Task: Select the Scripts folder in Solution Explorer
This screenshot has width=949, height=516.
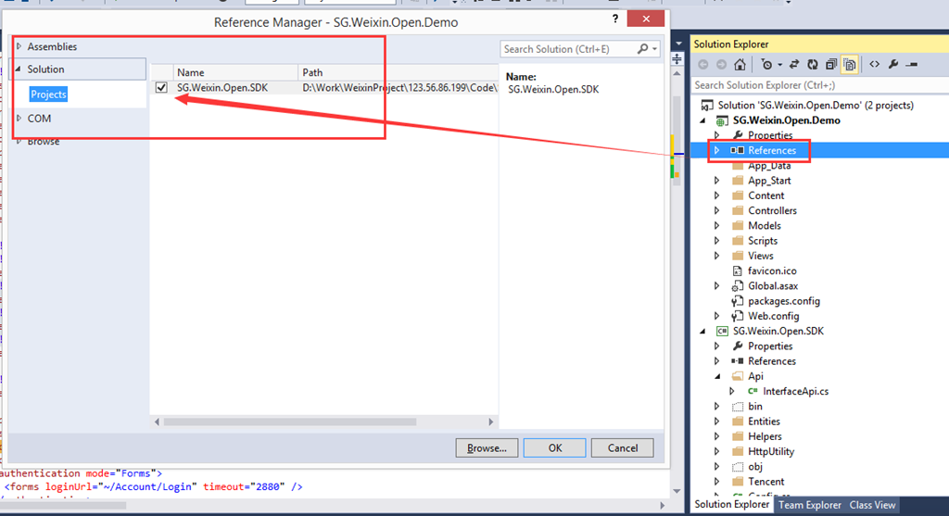Action: (x=763, y=241)
